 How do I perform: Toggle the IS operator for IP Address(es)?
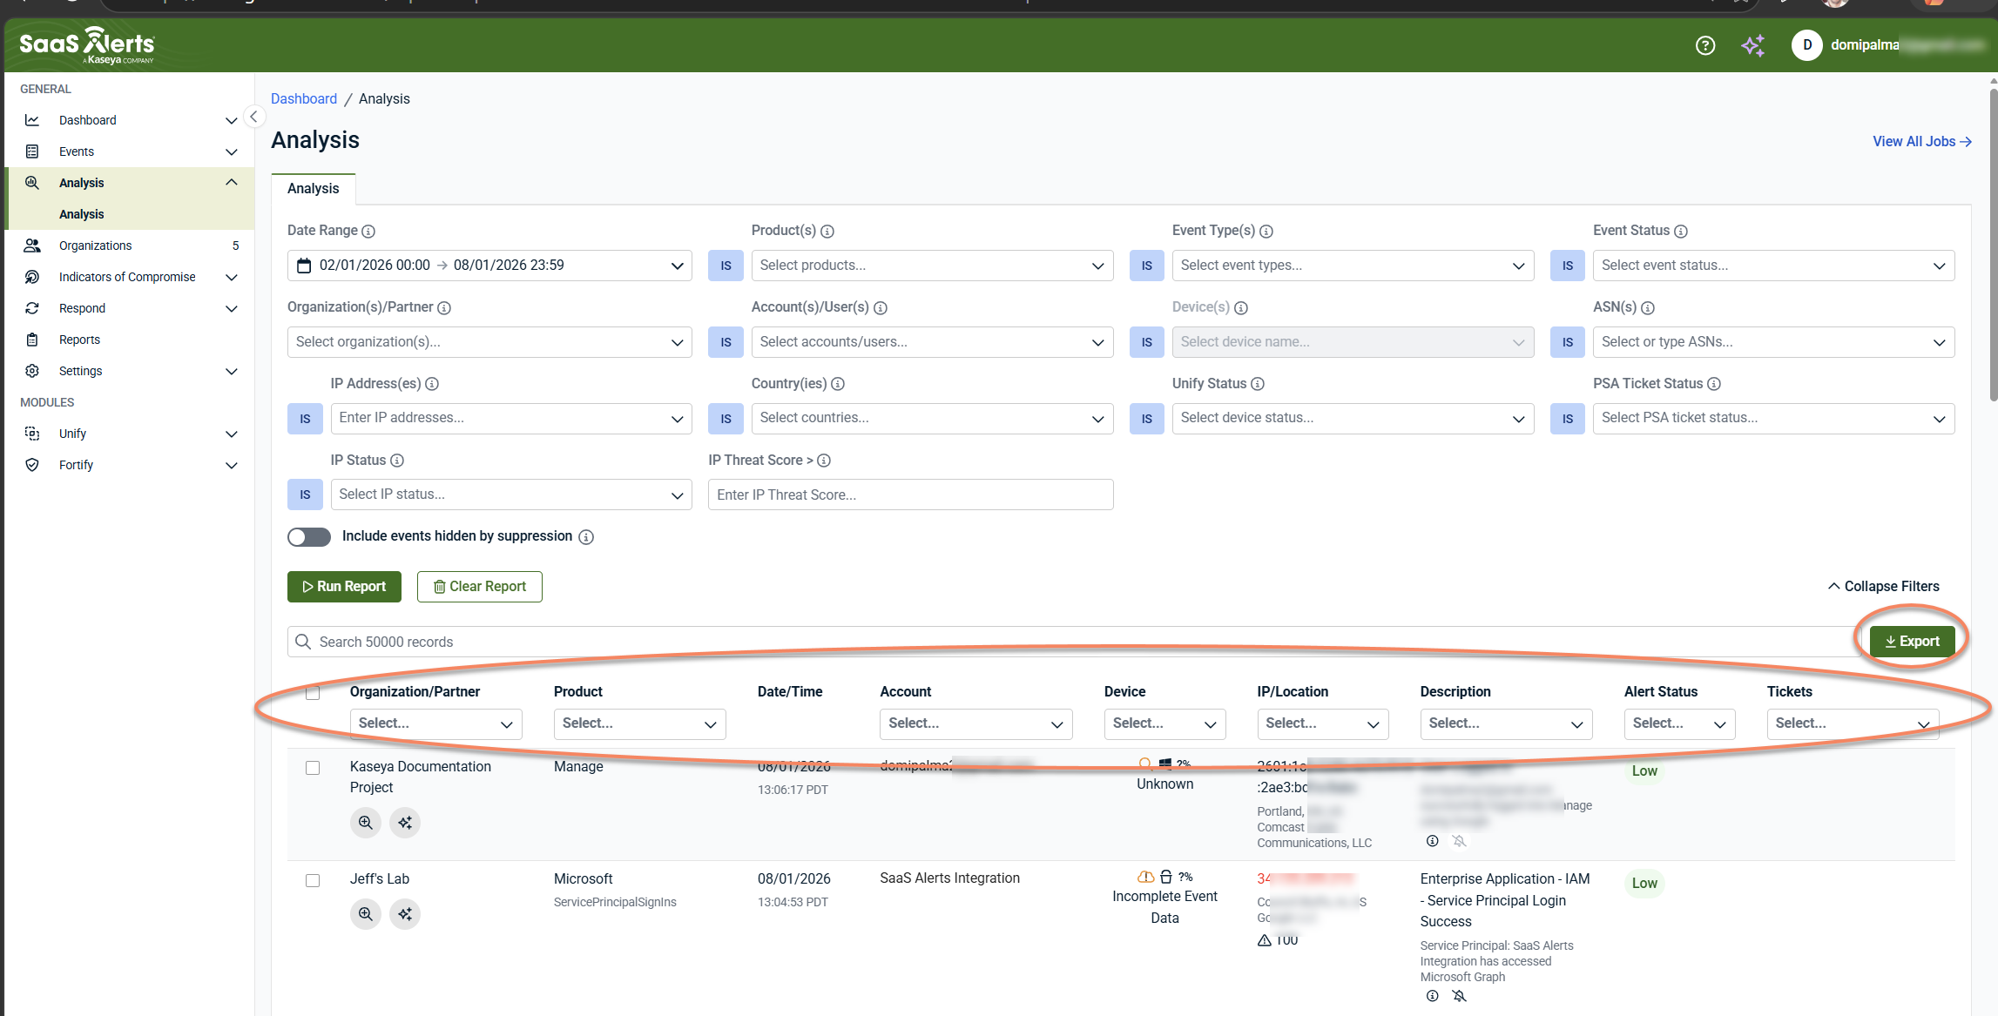tap(305, 419)
